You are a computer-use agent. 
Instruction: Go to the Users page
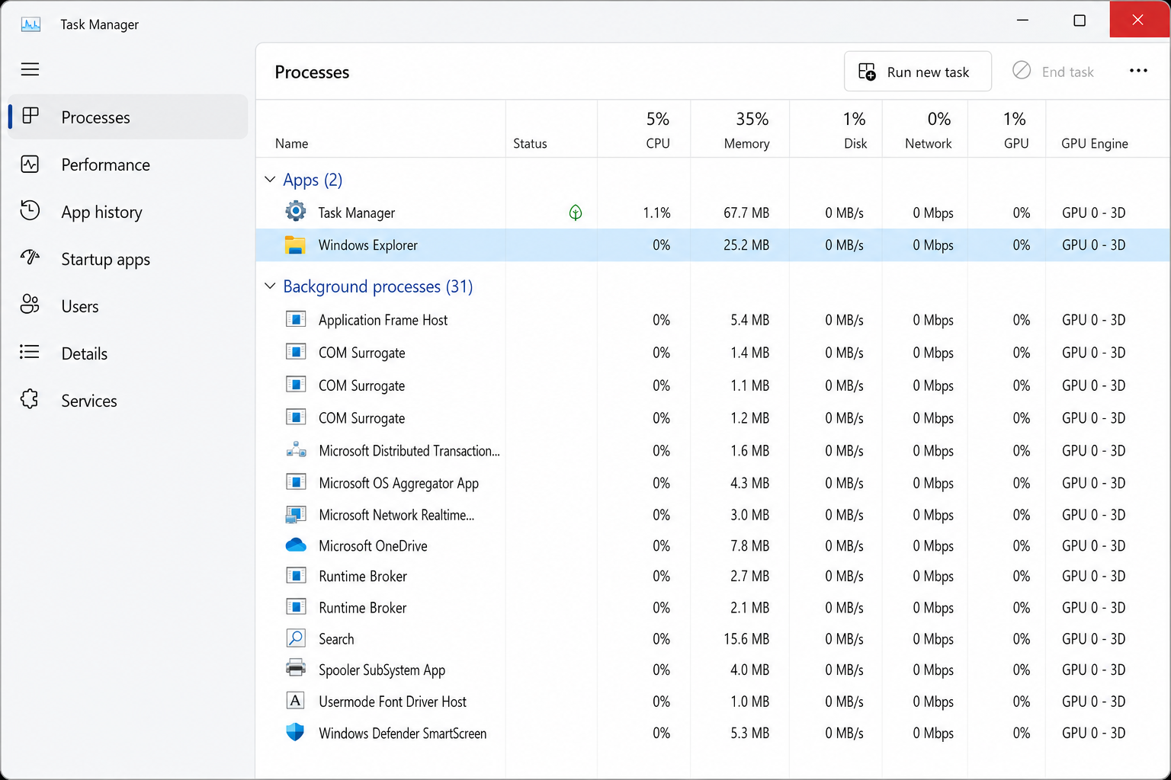[128, 306]
